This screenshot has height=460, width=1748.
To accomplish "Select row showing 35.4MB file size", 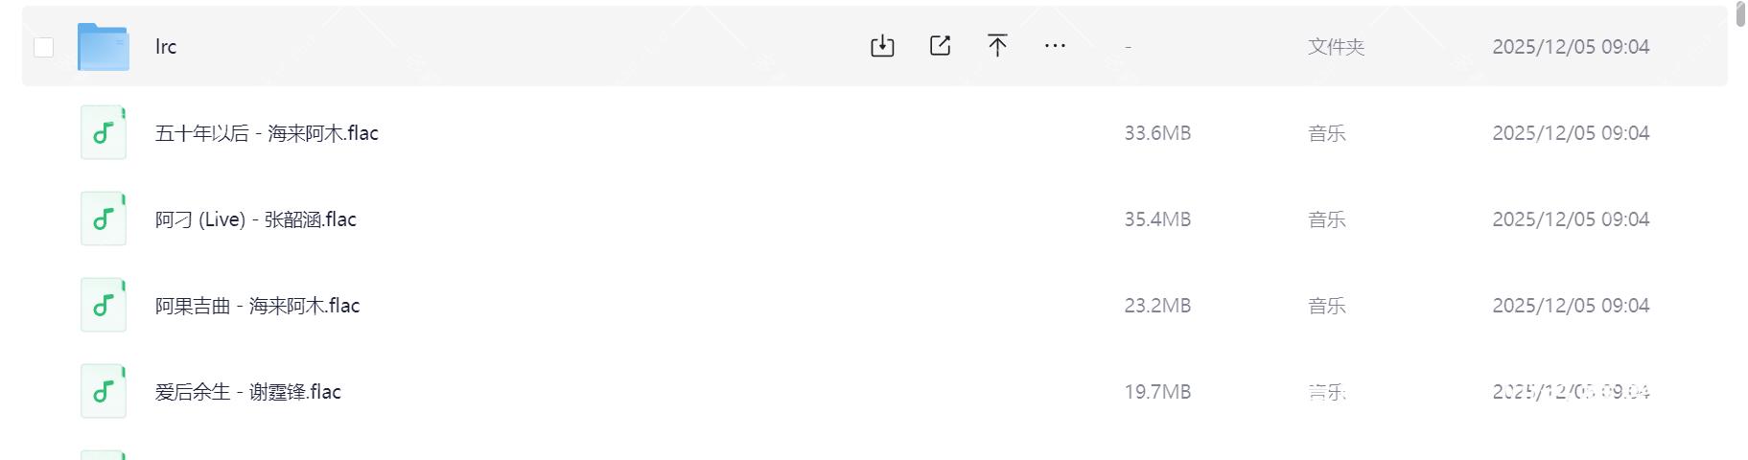I will 1157,219.
